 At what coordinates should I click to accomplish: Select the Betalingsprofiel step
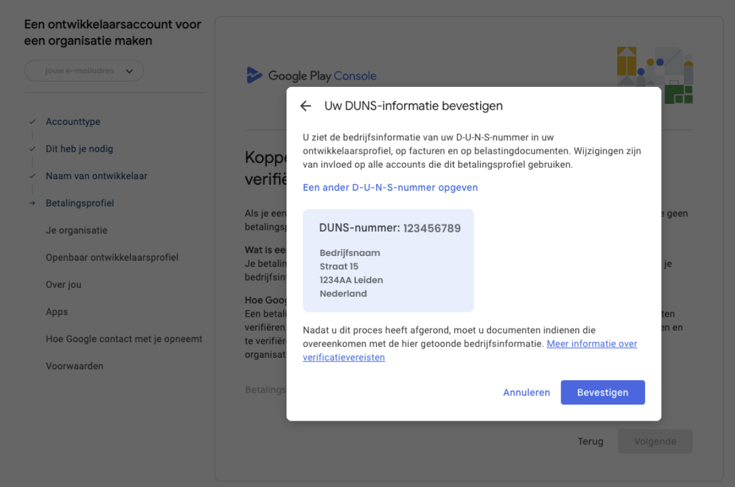click(x=80, y=203)
